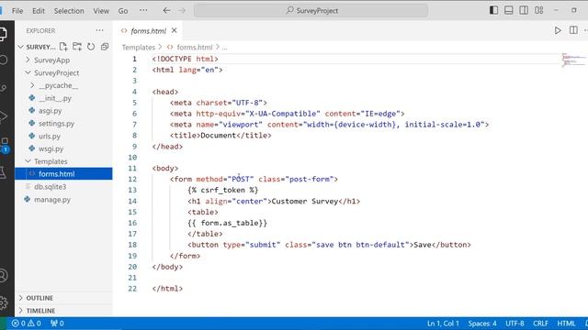Click forms.html in the breadcrumb
This screenshot has width=588, height=330.
click(195, 47)
